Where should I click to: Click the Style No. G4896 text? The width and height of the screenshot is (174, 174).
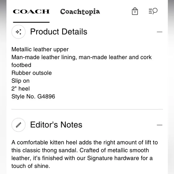[33, 96]
